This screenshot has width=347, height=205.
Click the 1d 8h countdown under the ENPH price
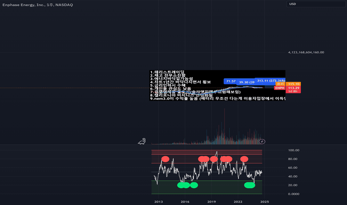(293, 91)
